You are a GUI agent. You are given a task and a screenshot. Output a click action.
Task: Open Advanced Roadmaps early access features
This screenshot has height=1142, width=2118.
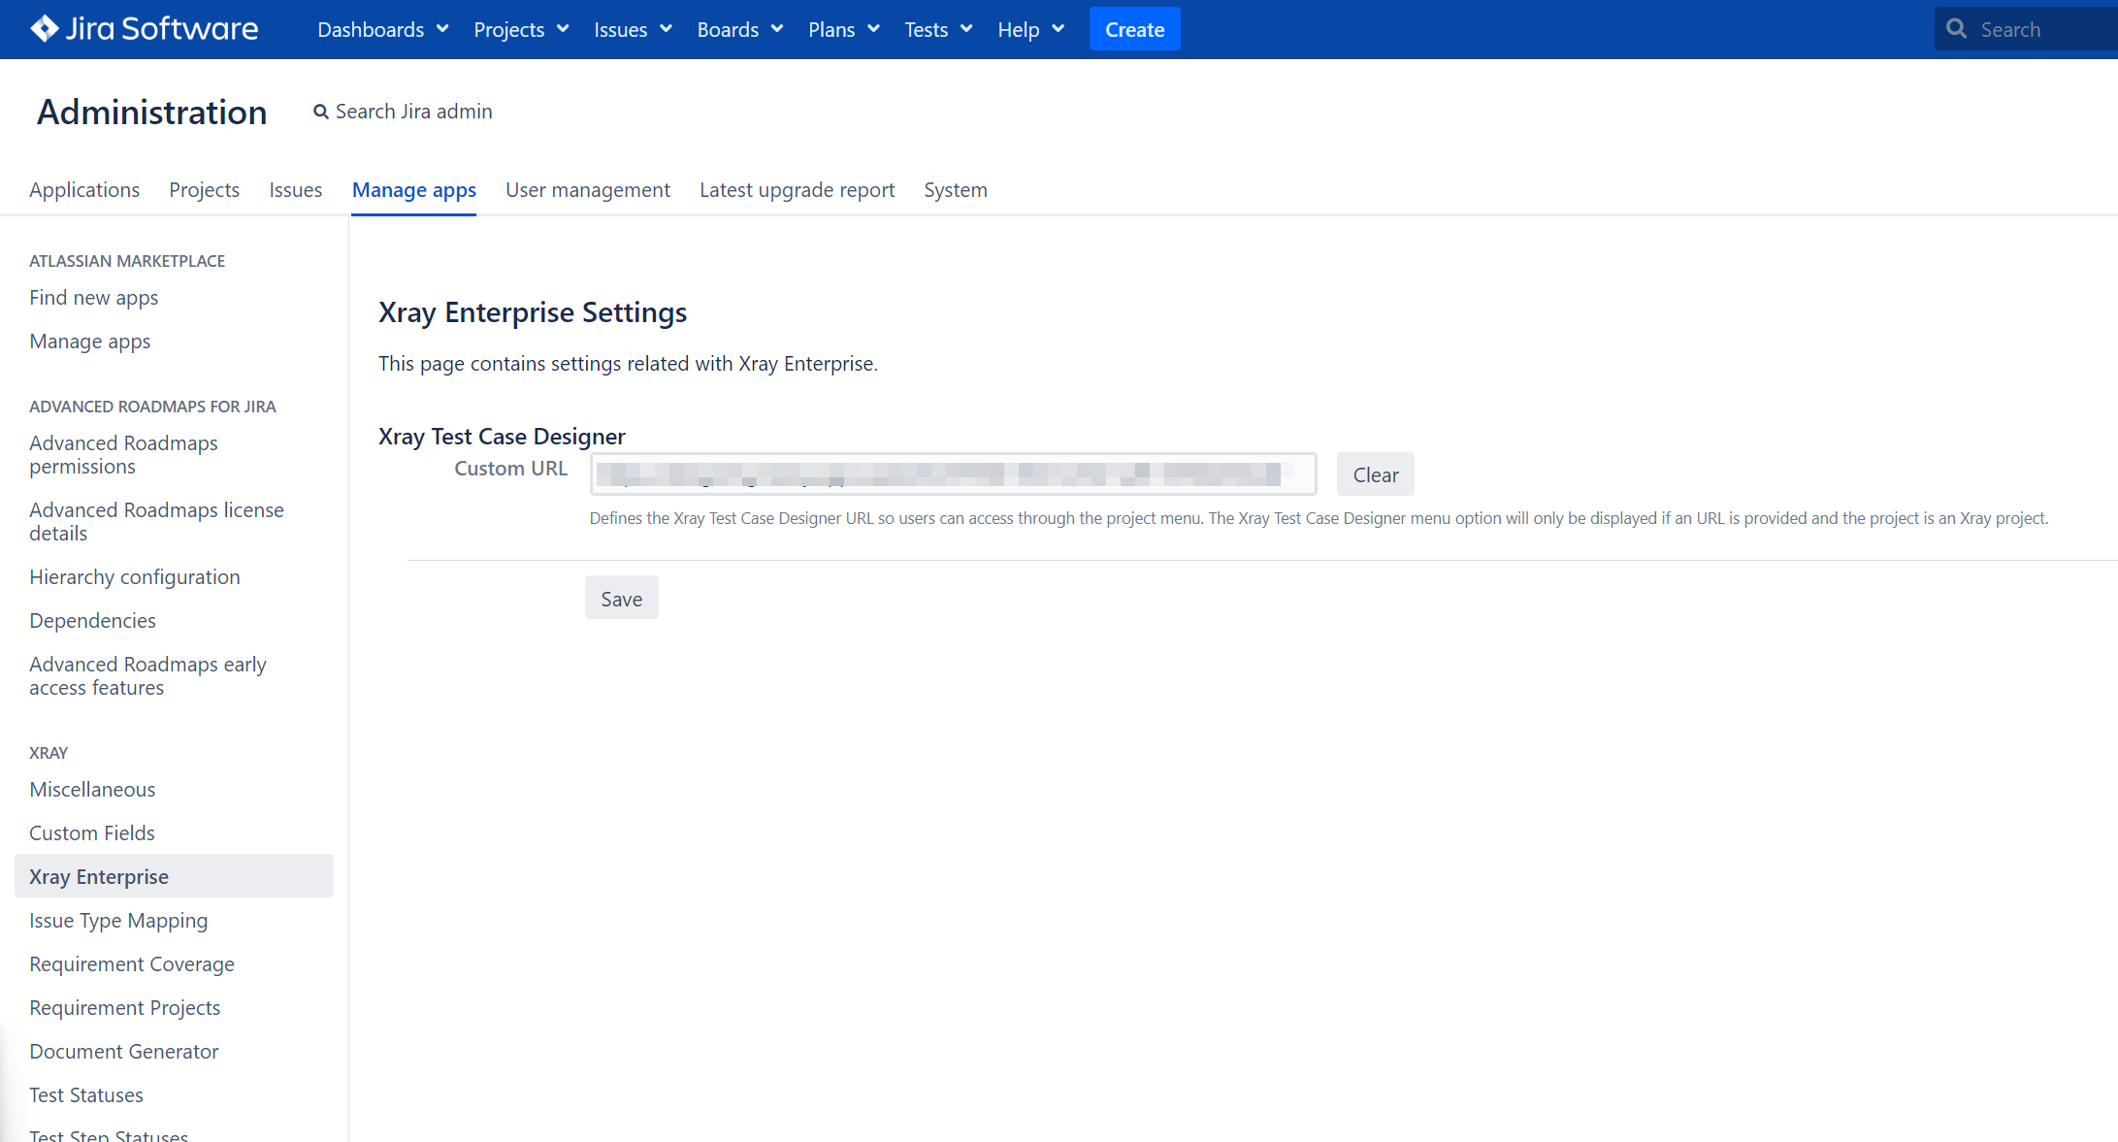[147, 676]
